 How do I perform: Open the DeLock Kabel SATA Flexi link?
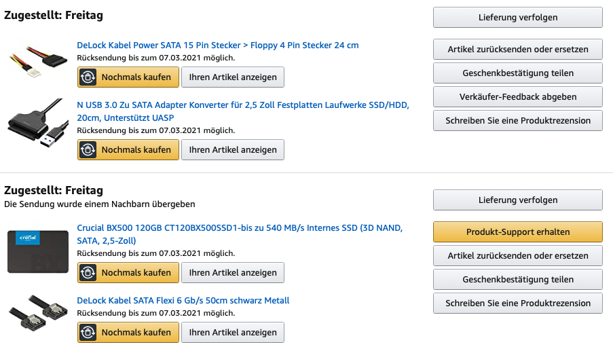pyautogui.click(x=183, y=301)
